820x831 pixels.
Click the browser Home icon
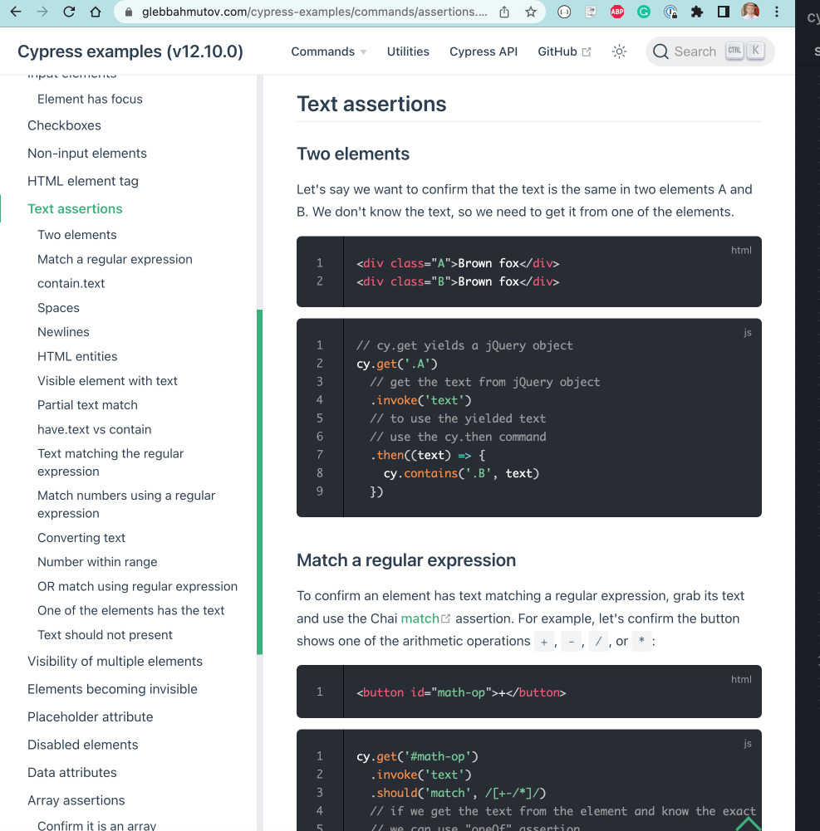[96, 12]
